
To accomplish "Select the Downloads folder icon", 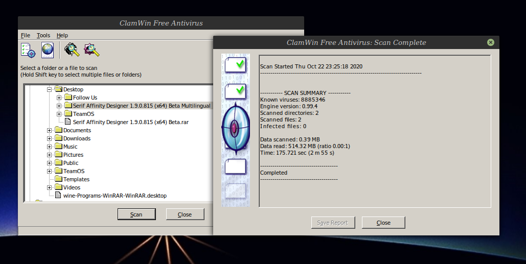I will [58, 138].
